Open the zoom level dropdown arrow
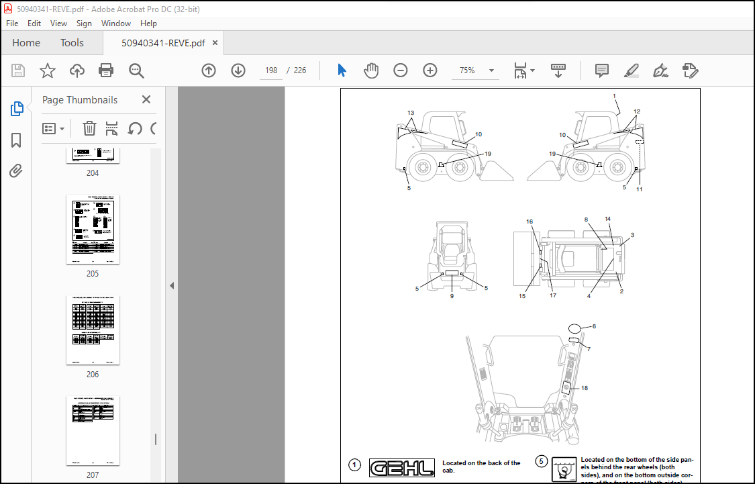Screen dimensions: 755x484 (x=492, y=70)
